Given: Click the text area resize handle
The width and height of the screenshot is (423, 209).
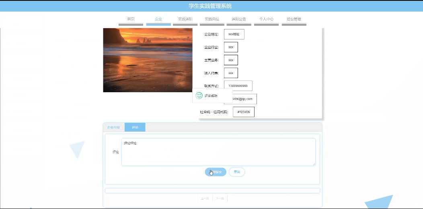Looking at the screenshot, I should point(314,164).
